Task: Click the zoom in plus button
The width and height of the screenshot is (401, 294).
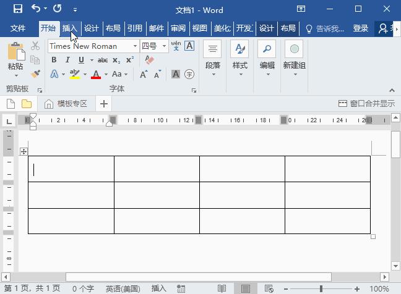Action: (357, 289)
